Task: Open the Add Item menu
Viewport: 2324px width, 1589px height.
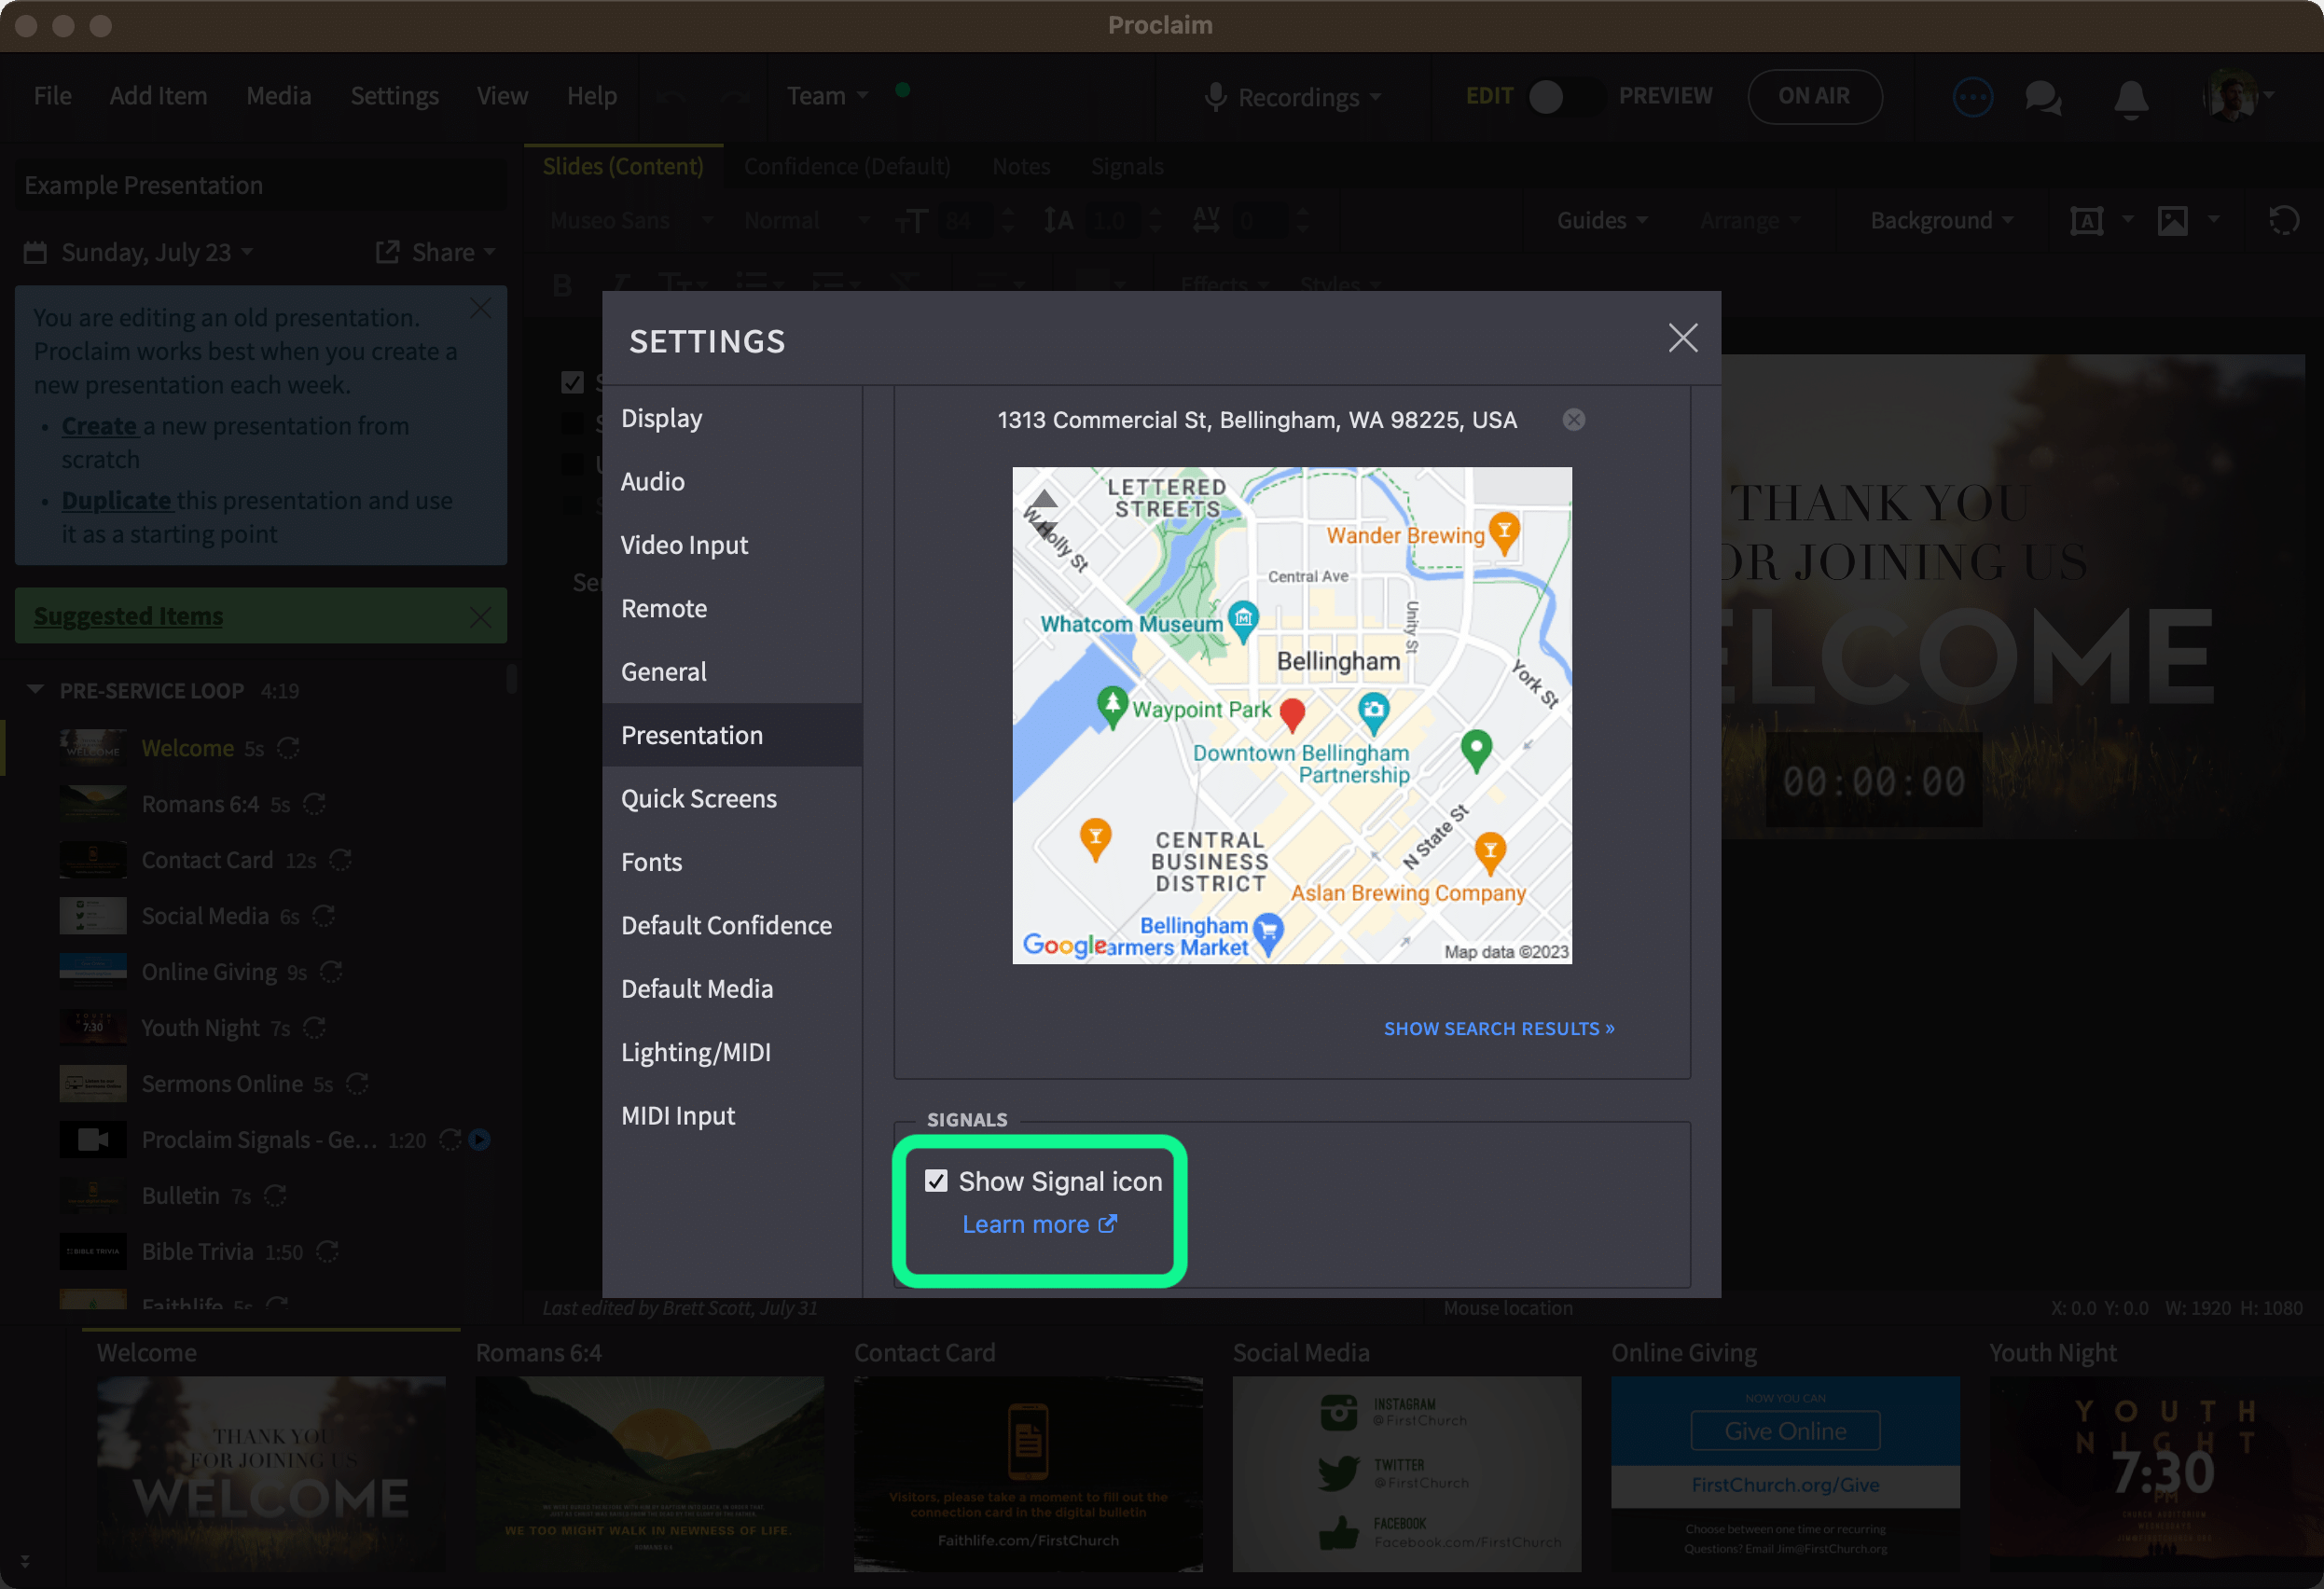Action: pos(158,96)
